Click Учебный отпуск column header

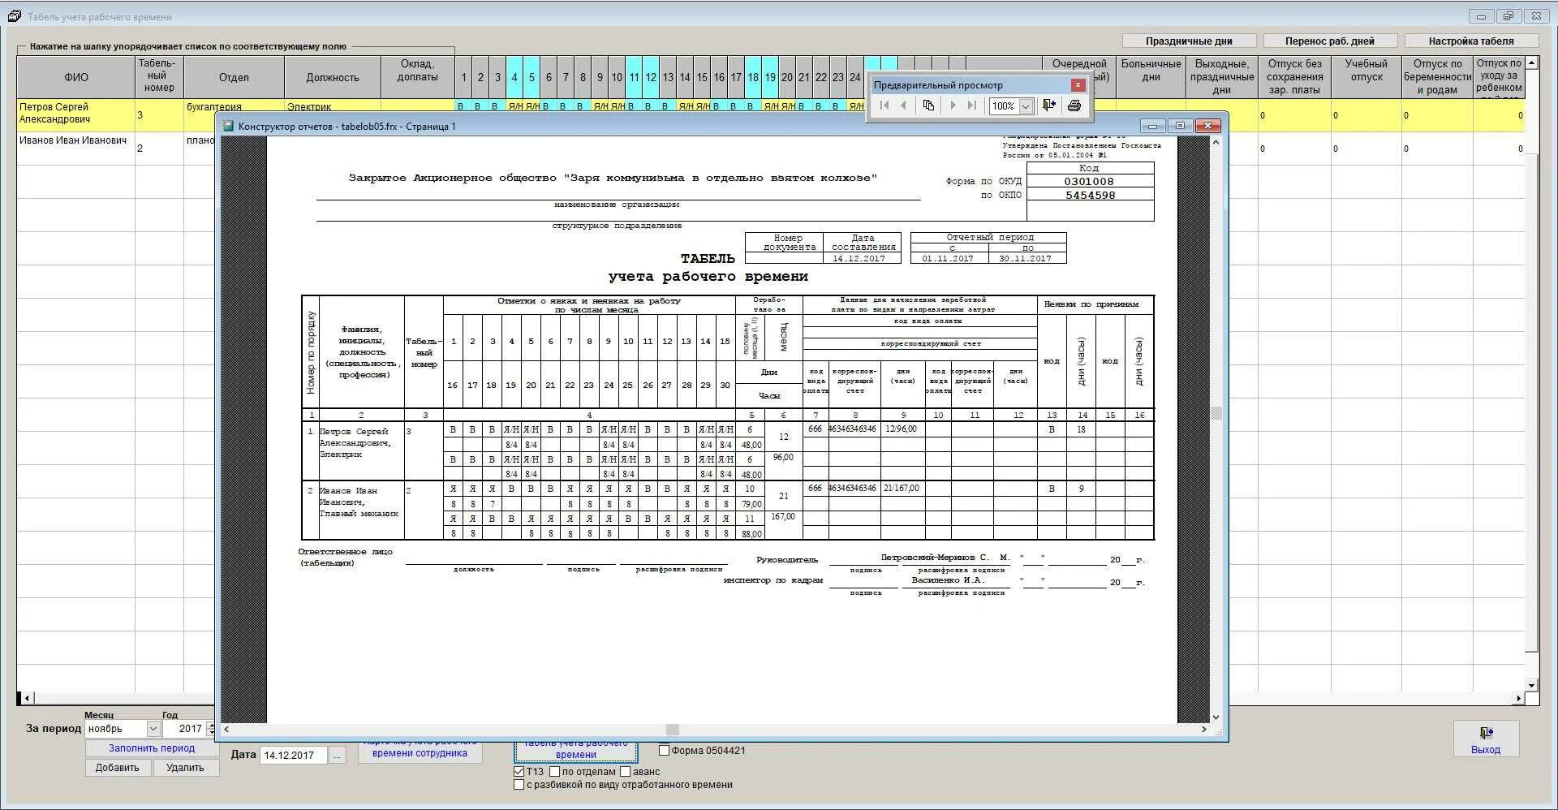tap(1366, 77)
